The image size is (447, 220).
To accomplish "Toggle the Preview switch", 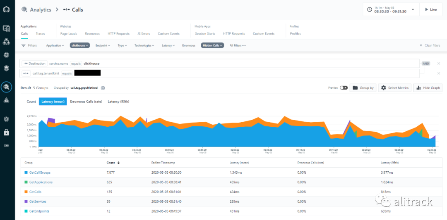I will [x=344, y=88].
